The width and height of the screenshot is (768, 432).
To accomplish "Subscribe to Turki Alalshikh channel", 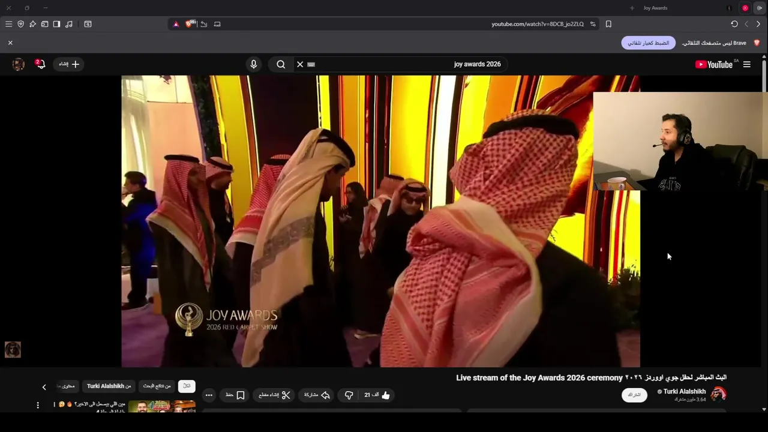I will point(634,395).
